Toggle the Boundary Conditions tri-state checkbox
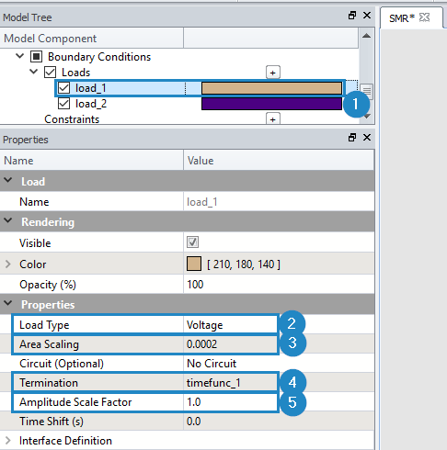The image size is (447, 450). click(x=36, y=57)
